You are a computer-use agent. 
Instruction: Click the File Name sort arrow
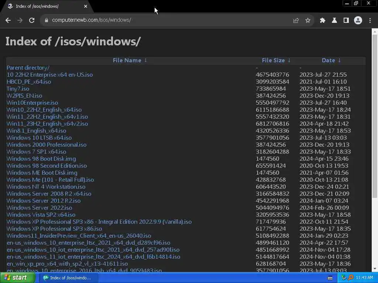click(x=145, y=60)
